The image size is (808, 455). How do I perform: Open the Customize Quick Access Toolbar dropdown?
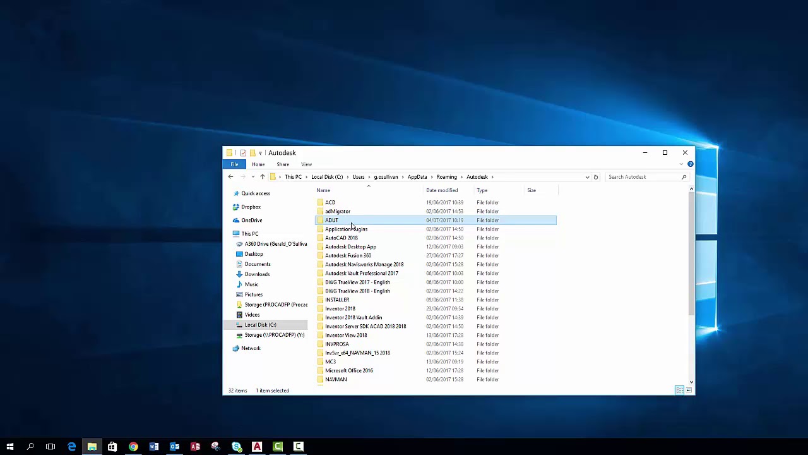(x=260, y=153)
